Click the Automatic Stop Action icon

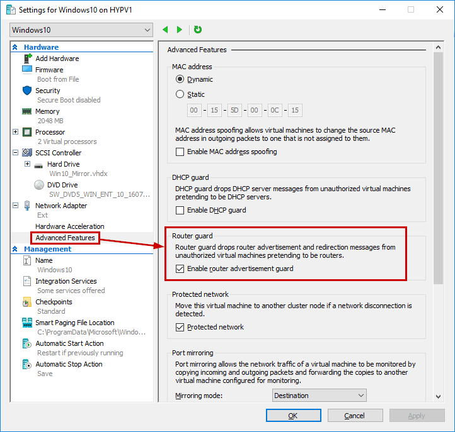(27, 364)
